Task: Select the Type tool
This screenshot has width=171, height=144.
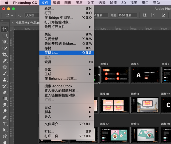Action: (x=5, y=124)
